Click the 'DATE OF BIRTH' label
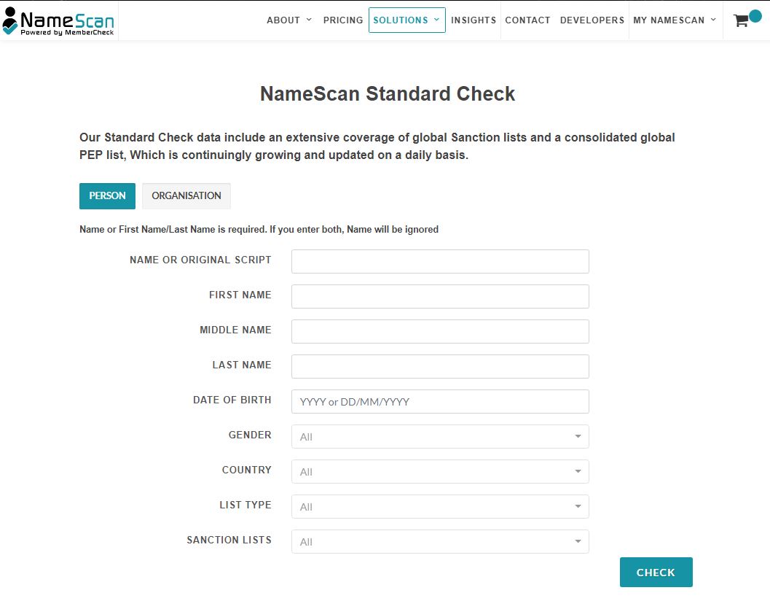770x601 pixels. click(x=232, y=400)
